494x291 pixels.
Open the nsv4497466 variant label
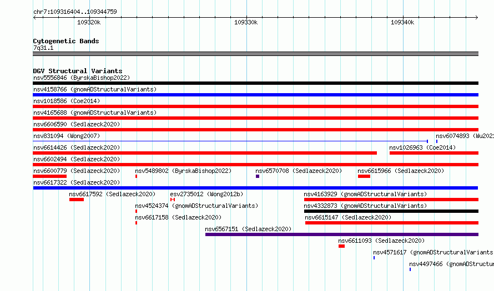pyautogui.click(x=451, y=264)
